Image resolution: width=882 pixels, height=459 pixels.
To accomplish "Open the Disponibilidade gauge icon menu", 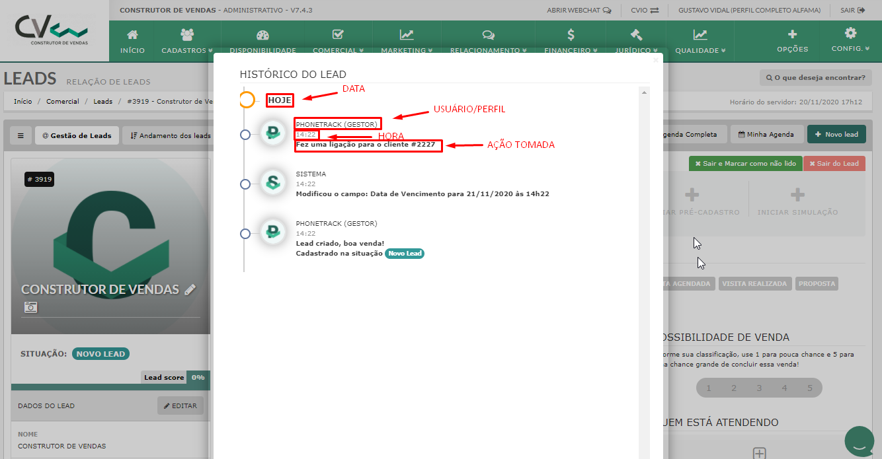I will click(262, 41).
